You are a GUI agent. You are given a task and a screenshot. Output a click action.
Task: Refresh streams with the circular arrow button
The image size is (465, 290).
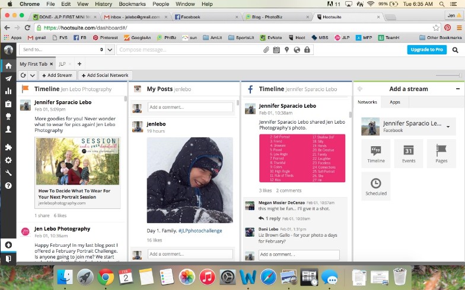click(23, 75)
